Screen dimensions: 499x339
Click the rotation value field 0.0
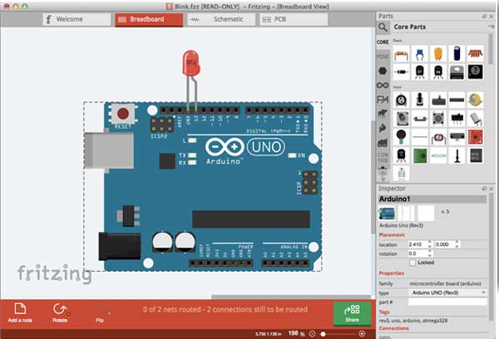[417, 253]
